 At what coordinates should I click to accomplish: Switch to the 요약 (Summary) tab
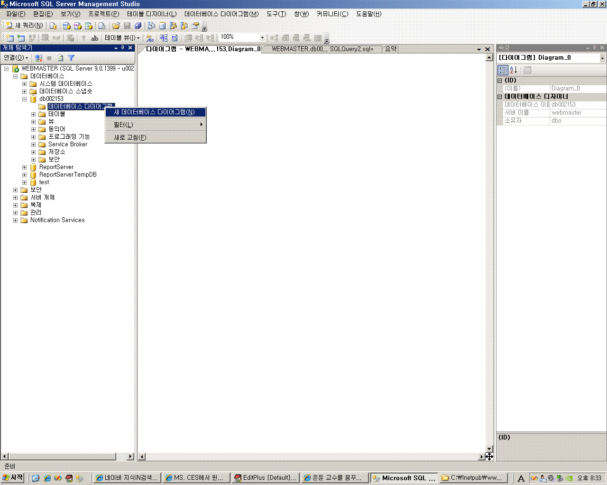tap(391, 49)
